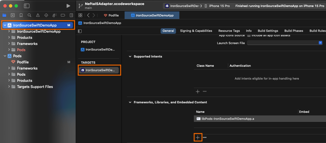Select the iPhone 15 Pro destination
The image size is (326, 143).
[217, 6]
